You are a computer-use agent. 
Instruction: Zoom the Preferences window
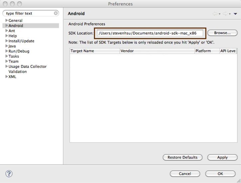tap(19, 4)
